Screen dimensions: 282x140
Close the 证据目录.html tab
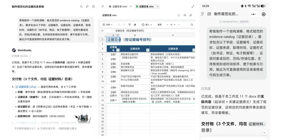pos(131,6)
